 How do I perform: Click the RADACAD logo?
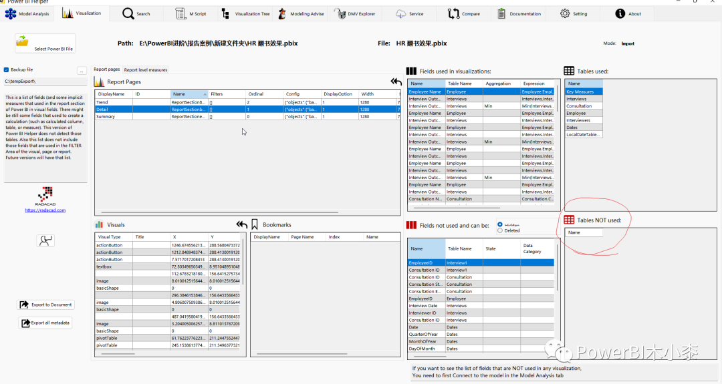coord(45,196)
